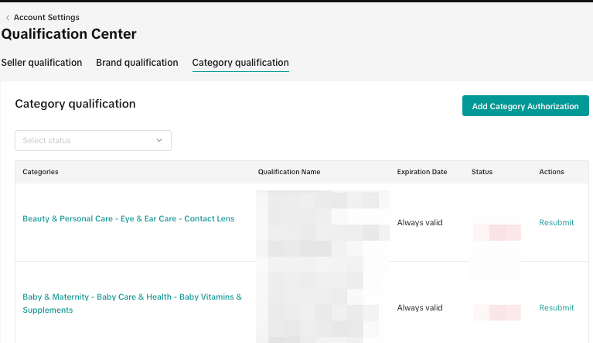
Task: Resubmit the Contact Lens qualification
Action: coord(557,223)
